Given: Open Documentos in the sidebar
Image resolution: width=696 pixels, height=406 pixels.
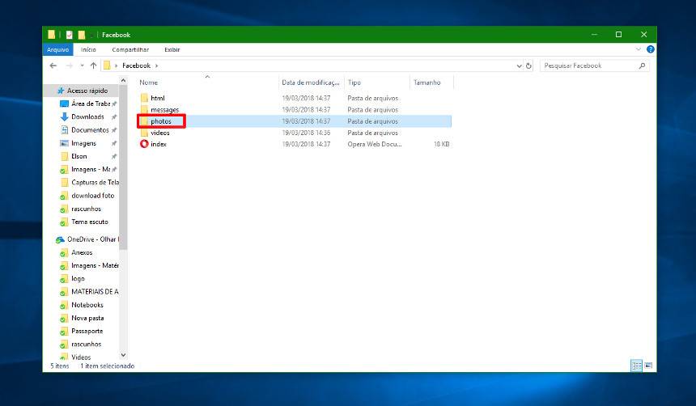Looking at the screenshot, I should [90, 130].
